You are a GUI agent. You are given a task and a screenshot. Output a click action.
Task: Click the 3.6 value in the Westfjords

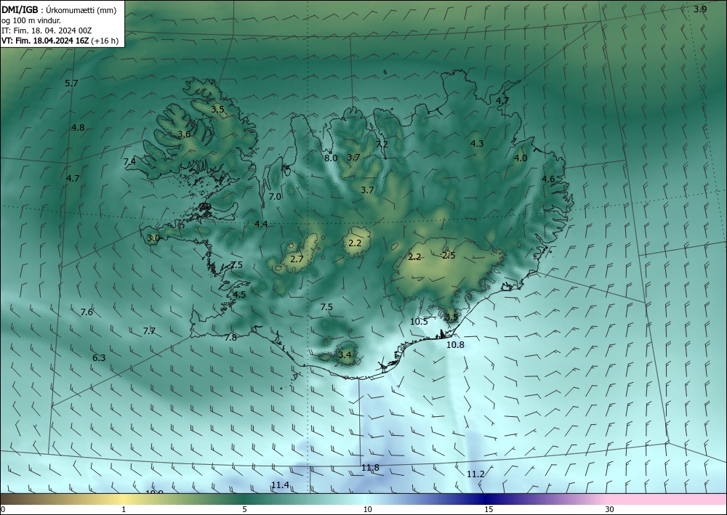coord(184,134)
